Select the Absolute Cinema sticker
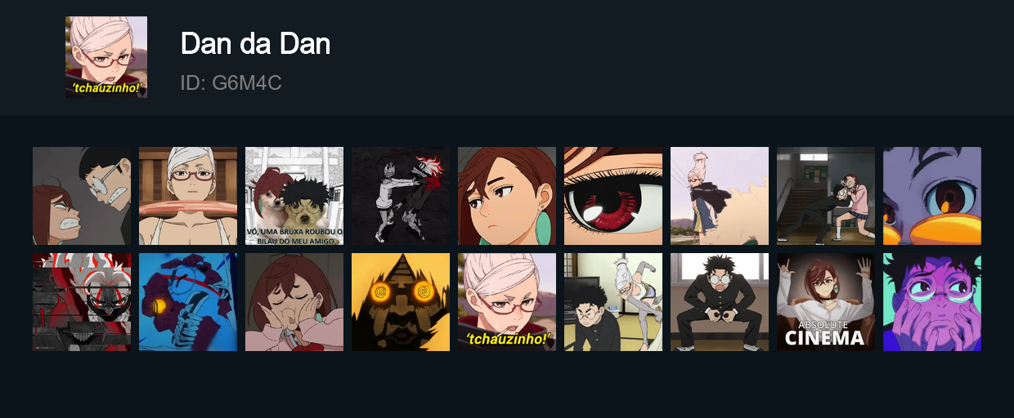The image size is (1014, 418). [826, 302]
